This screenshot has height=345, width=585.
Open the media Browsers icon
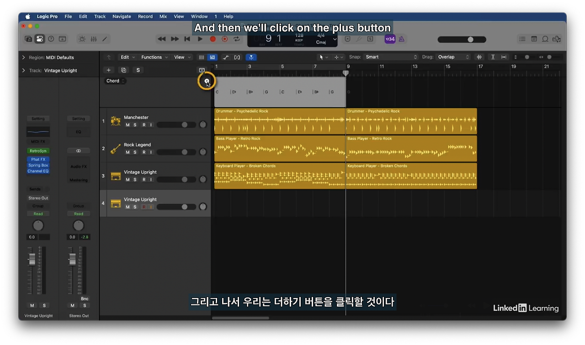[x=556, y=39]
